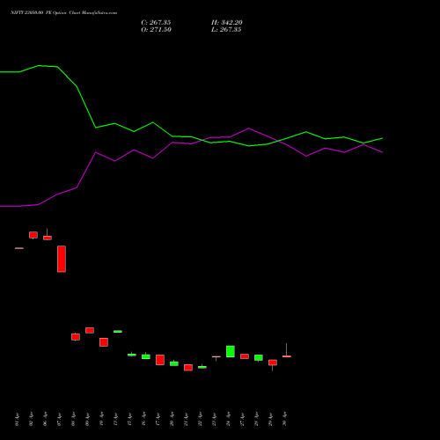
Task: Click the 24 Apr date label
Action: 228,420
